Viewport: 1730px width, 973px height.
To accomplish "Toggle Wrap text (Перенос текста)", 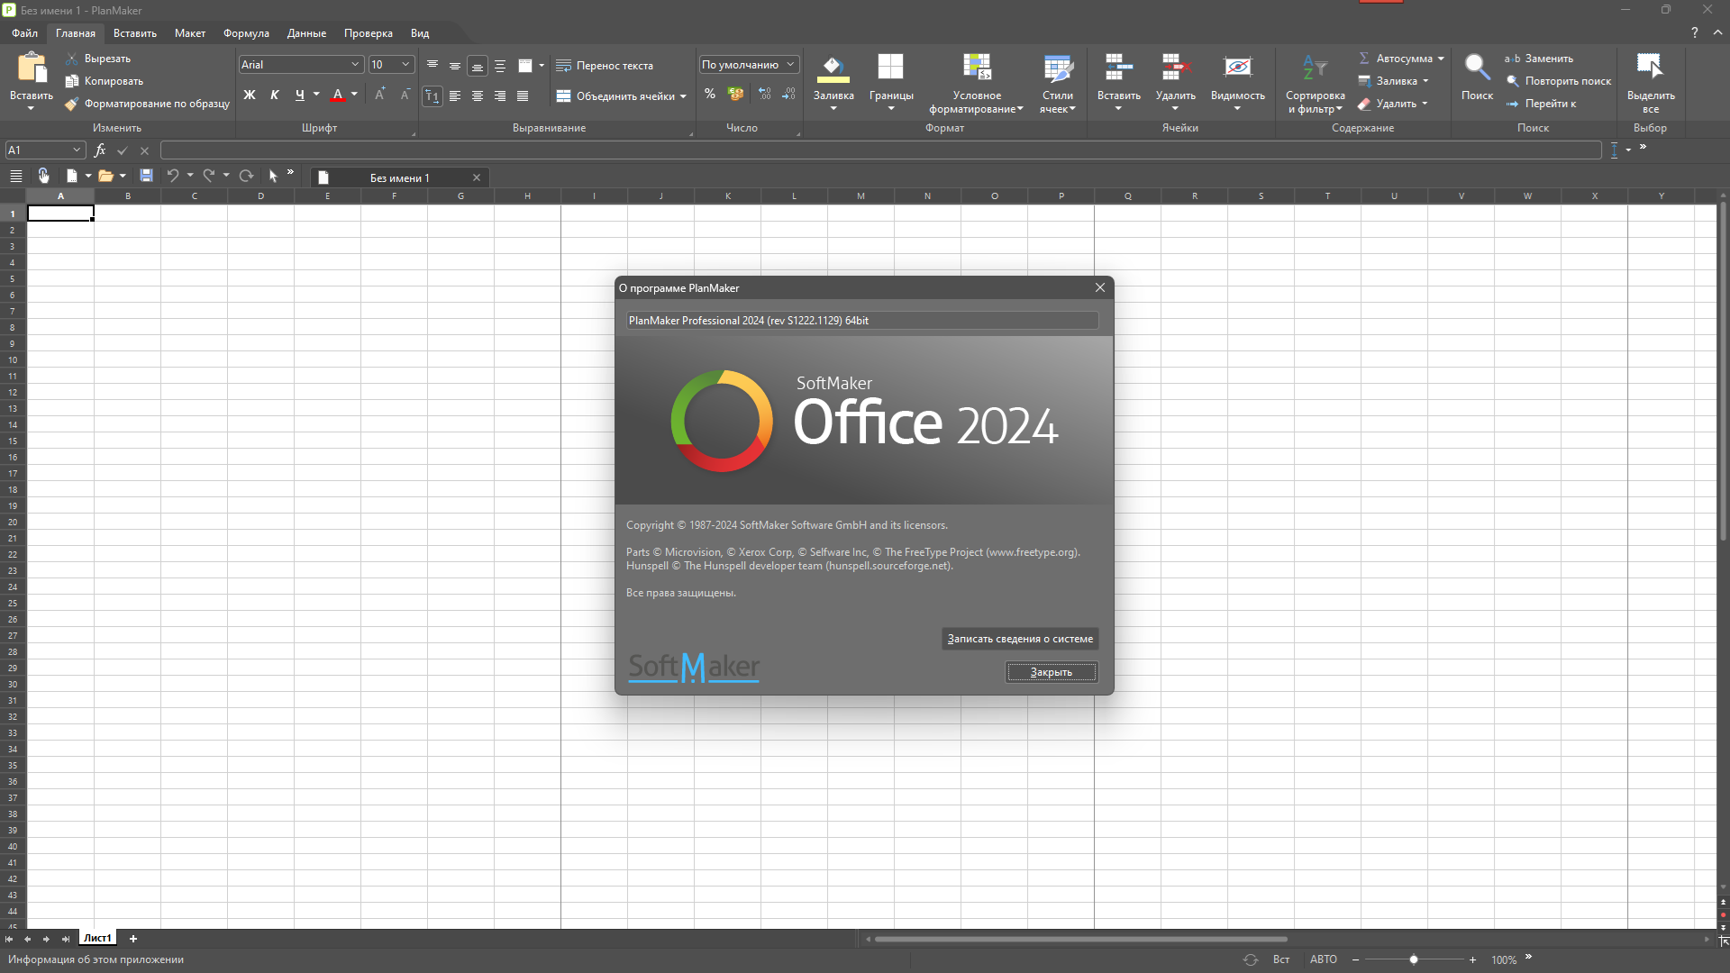I will coord(605,66).
